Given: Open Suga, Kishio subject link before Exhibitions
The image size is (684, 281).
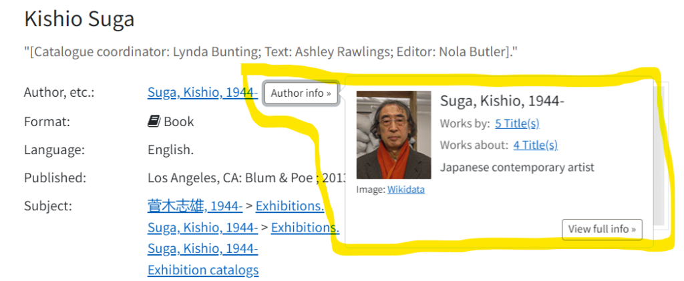Looking at the screenshot, I should [x=203, y=228].
